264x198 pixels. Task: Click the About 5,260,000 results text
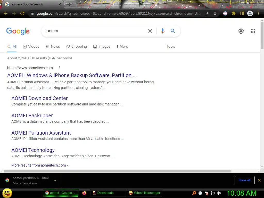39,58
